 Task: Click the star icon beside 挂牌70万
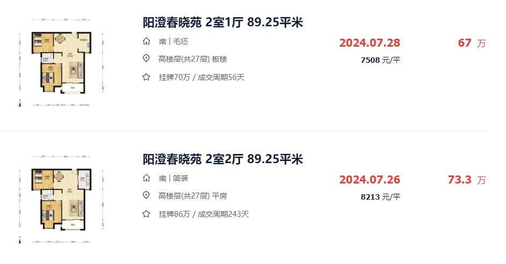click(146, 77)
